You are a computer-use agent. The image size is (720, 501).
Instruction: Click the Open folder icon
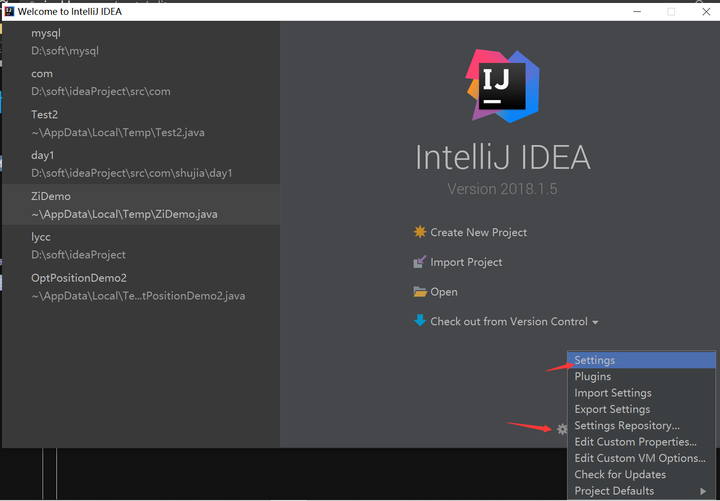click(420, 292)
